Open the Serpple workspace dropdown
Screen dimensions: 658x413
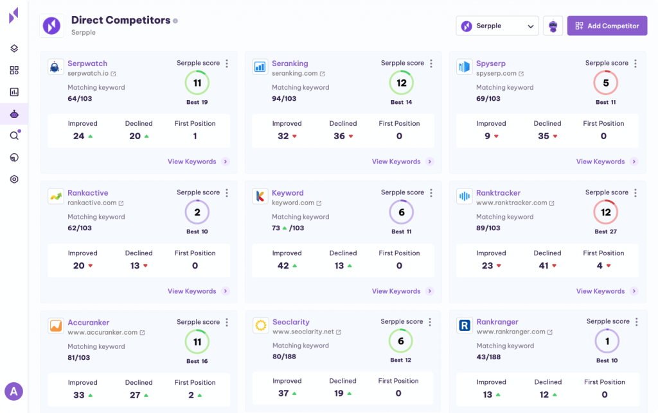point(497,26)
